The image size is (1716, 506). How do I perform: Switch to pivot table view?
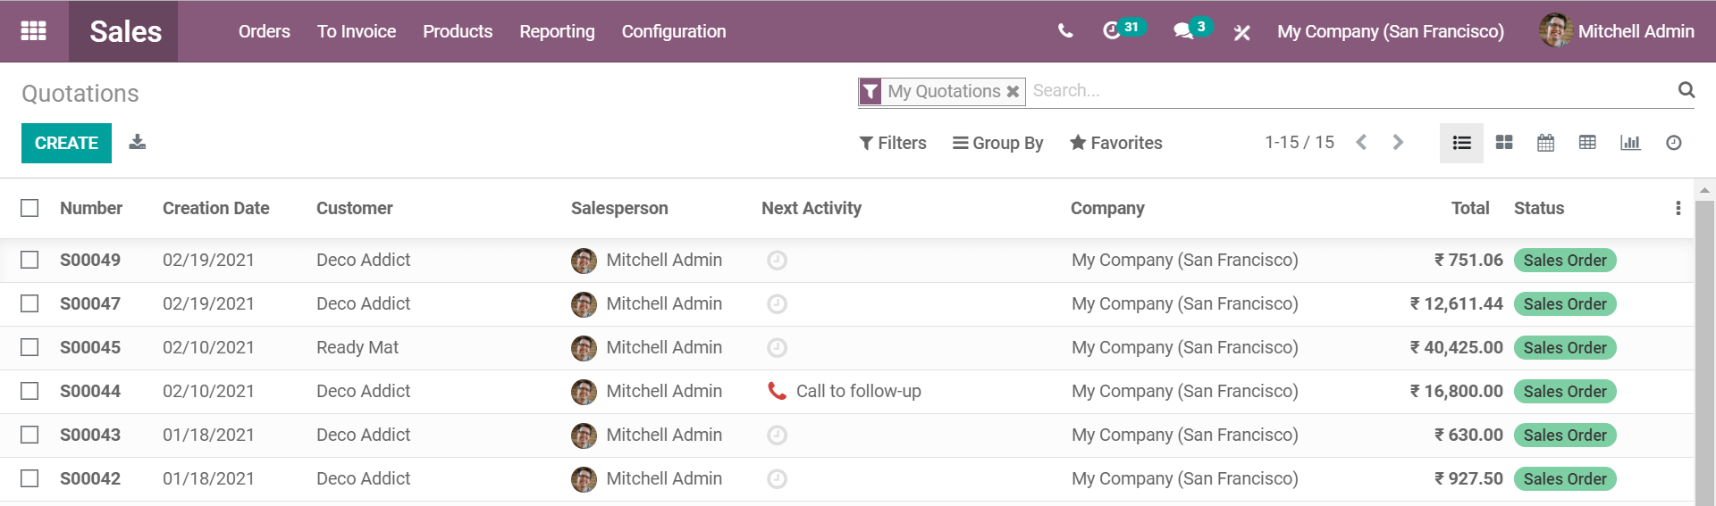coord(1587,143)
